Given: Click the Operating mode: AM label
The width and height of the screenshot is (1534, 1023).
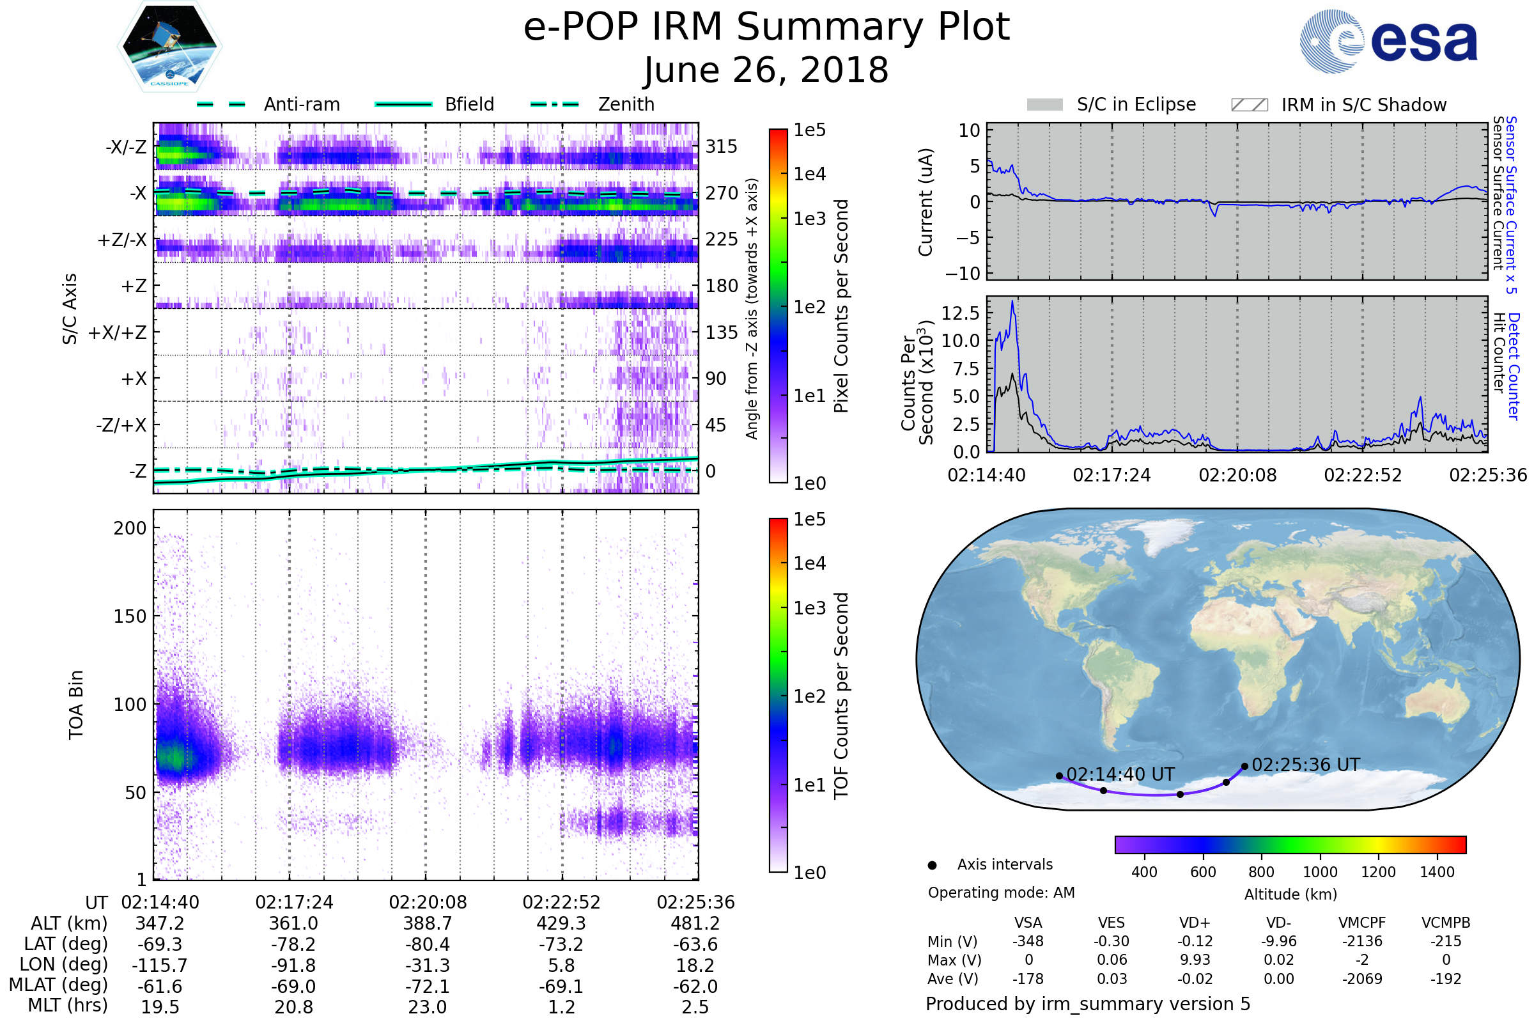Looking at the screenshot, I should (1001, 893).
